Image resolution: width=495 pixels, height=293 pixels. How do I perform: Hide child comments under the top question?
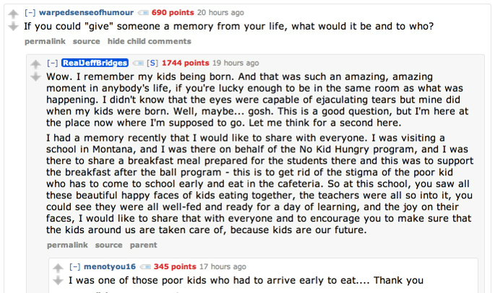pyautogui.click(x=150, y=42)
